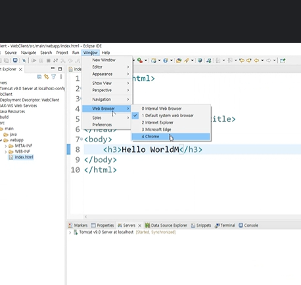The width and height of the screenshot is (301, 285).
Task: Expand Tomcat v9.0 server row in Servers
Action: (70, 232)
